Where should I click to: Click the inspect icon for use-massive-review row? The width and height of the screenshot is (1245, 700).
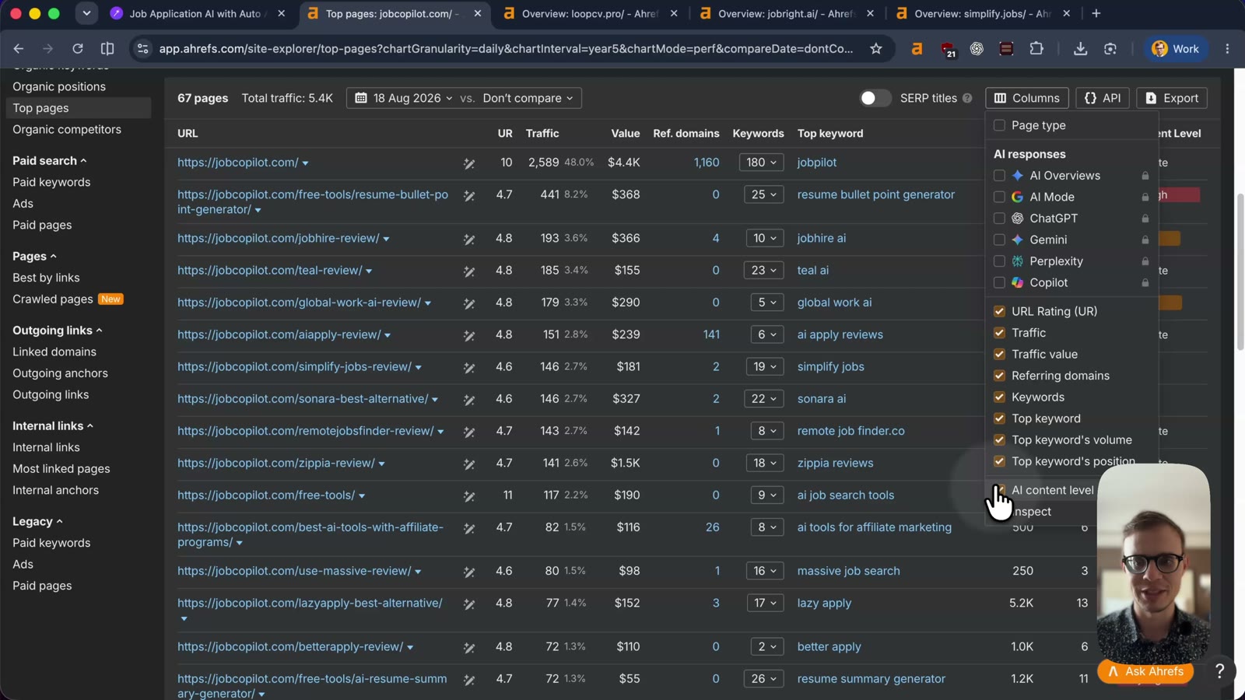point(469,572)
